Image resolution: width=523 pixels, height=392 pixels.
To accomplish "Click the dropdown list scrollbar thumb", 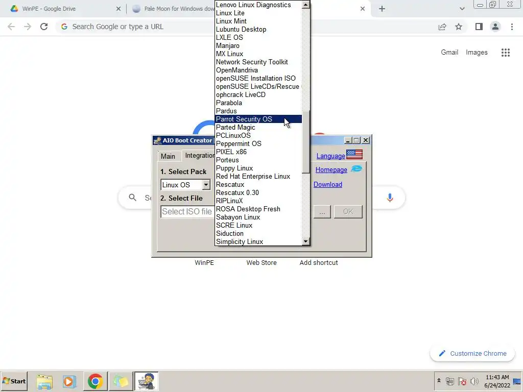I will pyautogui.click(x=305, y=142).
